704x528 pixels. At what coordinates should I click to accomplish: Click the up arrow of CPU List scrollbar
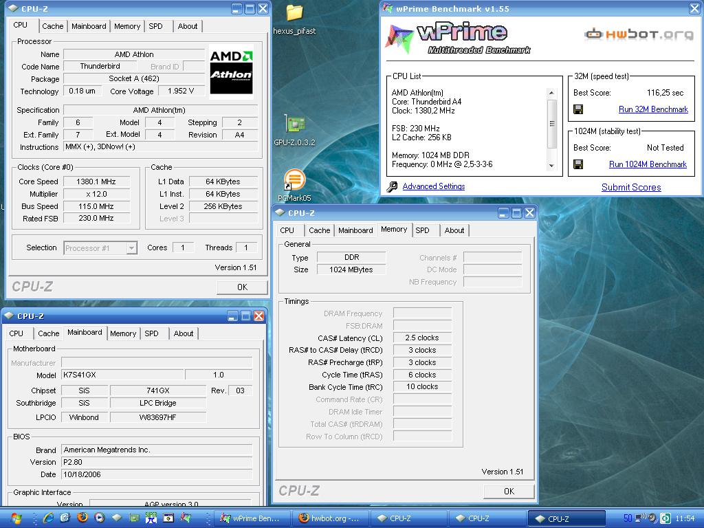click(551, 93)
